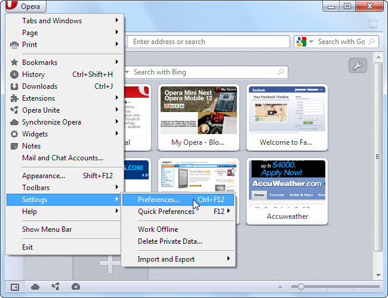This screenshot has height=298, width=388.
Task: Toggle Work Offline
Action: [178, 229]
